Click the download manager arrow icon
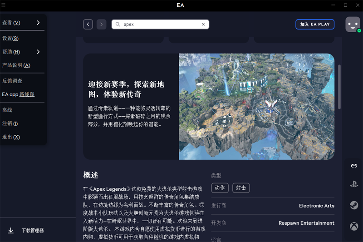Viewport: 363px width, 242px height. click(x=11, y=231)
